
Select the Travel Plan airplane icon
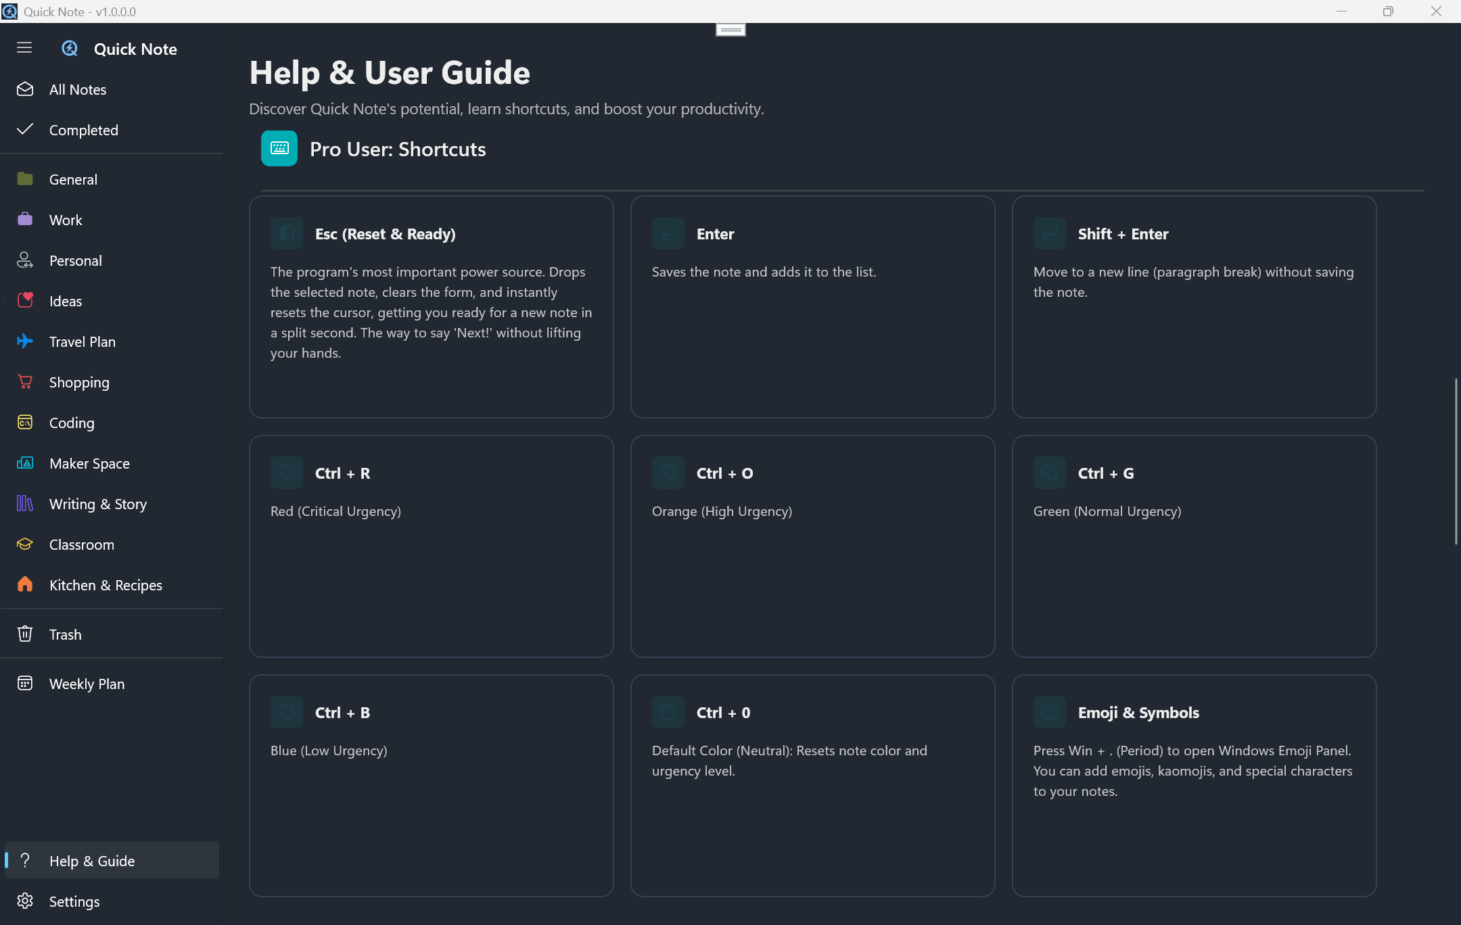pyautogui.click(x=25, y=341)
